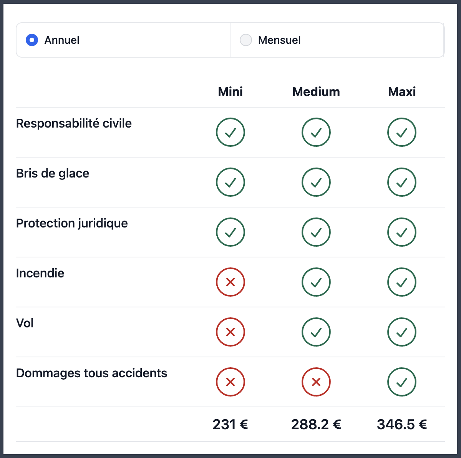Screen dimensions: 461x458
Task: Select the Annuel radio button
Action: (x=32, y=40)
